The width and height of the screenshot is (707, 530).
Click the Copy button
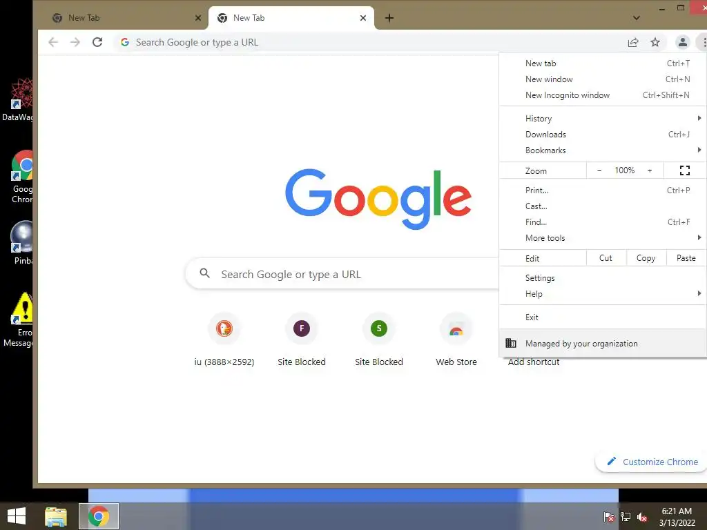click(x=646, y=258)
